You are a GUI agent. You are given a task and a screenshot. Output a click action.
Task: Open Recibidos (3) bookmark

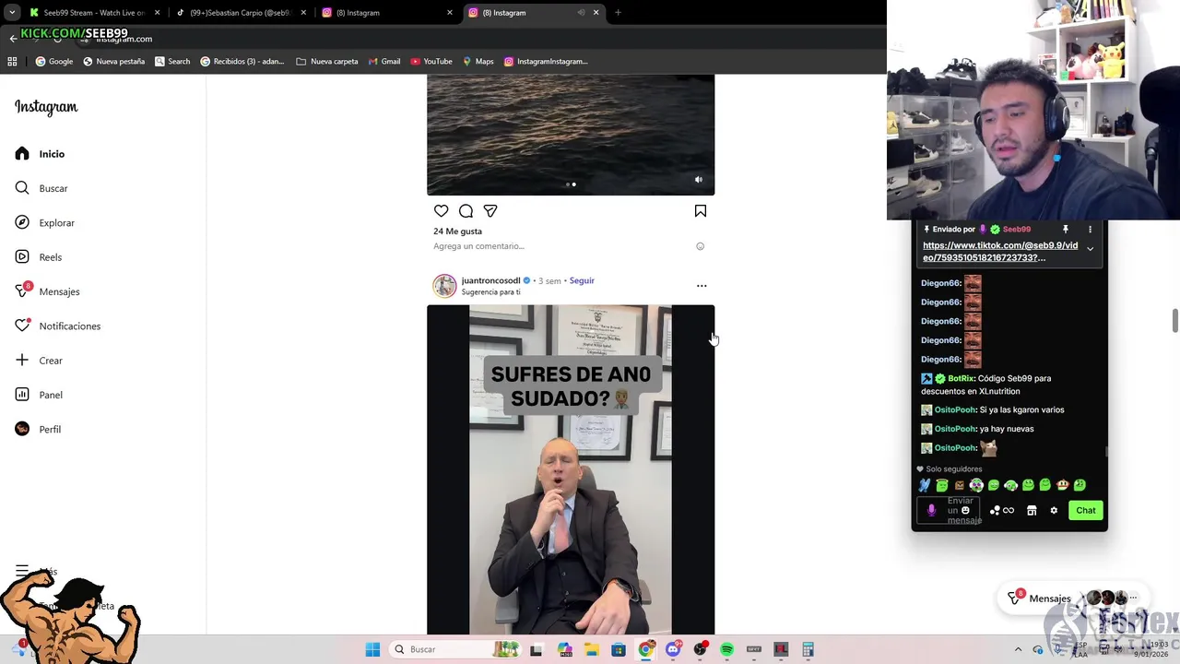tap(242, 62)
